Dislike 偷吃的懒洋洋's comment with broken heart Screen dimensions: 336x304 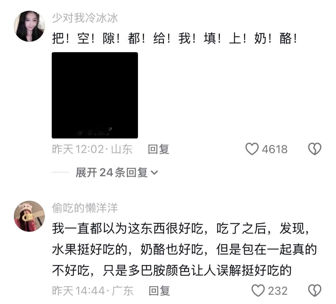tap(314, 291)
